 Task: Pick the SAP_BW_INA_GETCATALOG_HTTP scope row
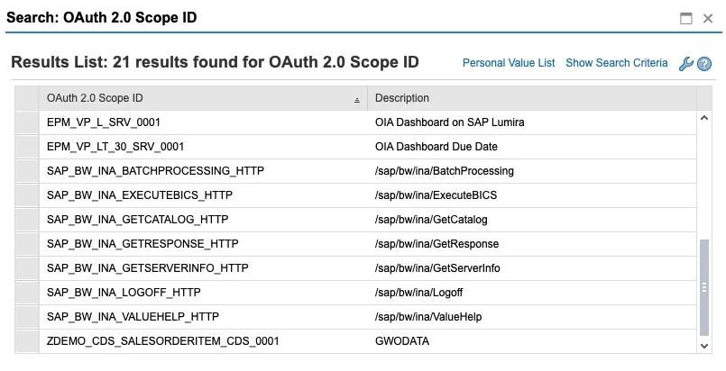(137, 220)
